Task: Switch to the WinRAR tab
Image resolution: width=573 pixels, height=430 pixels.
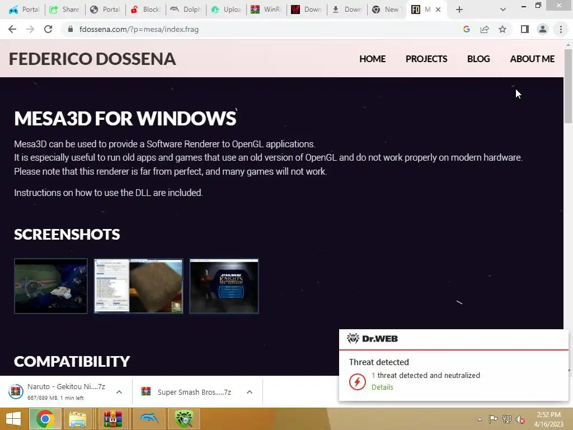Action: click(266, 10)
